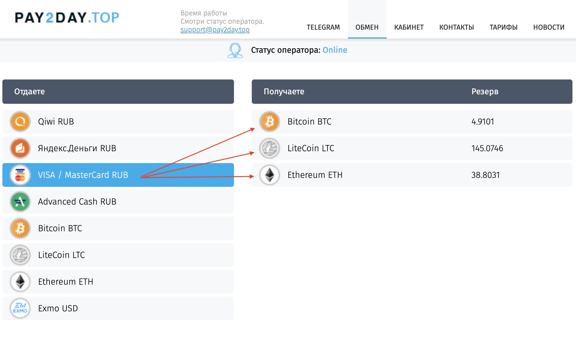Click the Online operator status text

pyautogui.click(x=335, y=50)
